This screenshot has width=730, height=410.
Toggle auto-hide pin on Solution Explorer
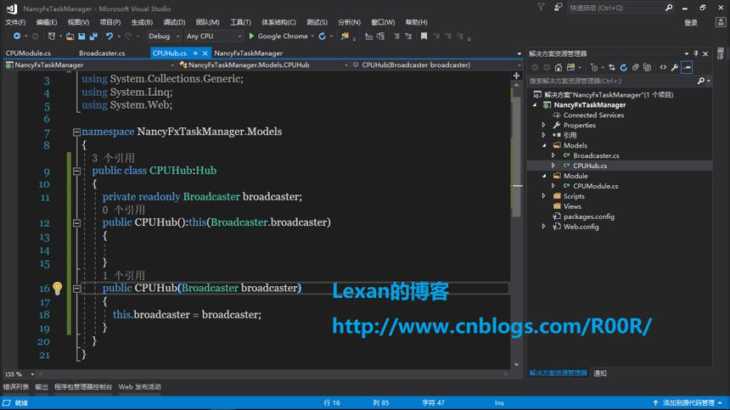(696, 53)
